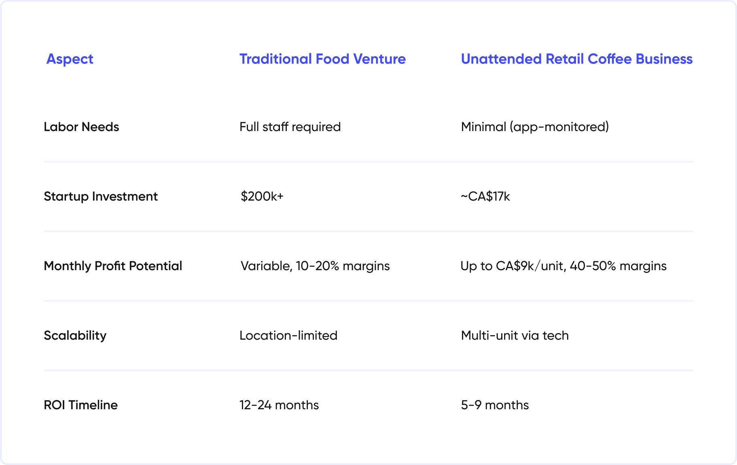Screen dimensions: 737x465
Task: Click the $200k+ value
Action: pos(262,197)
